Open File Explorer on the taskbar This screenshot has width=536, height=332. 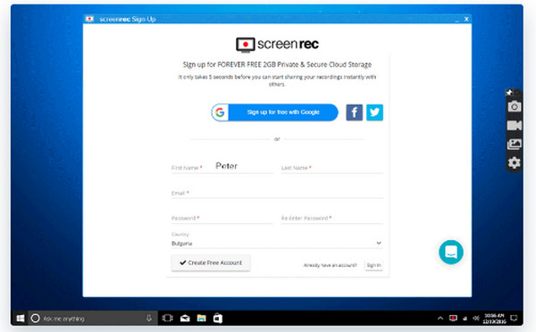point(201,319)
